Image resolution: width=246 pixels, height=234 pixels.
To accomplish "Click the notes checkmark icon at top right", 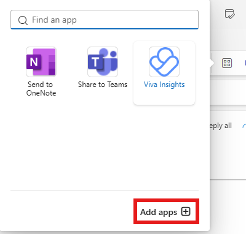I will coord(229,13).
